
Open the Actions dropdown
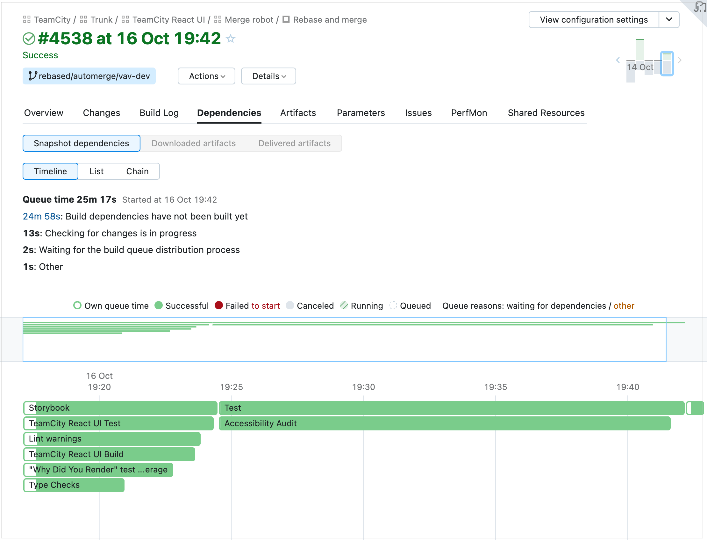[x=206, y=76]
